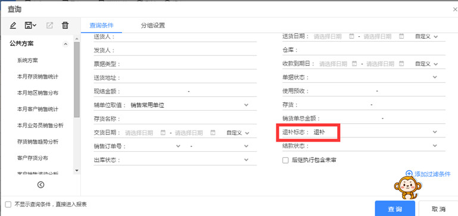Screen dimensions: 458x216
Task: Open the 收款到期日 自定义 dropdown
Action: [427, 64]
